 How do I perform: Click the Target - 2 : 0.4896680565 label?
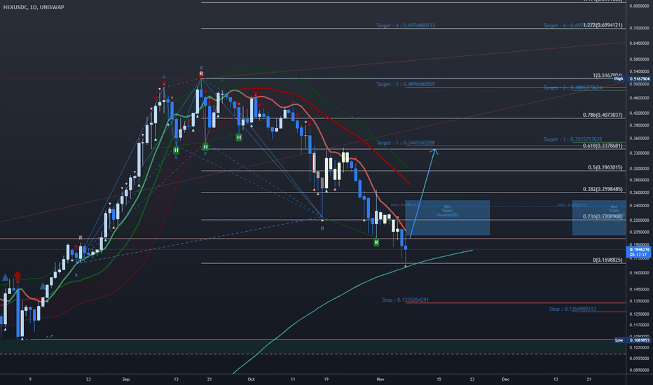coord(405,84)
